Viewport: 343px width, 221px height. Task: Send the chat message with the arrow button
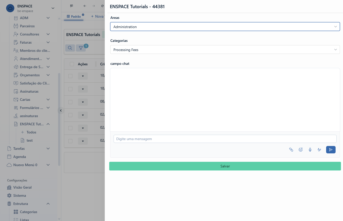(x=331, y=150)
